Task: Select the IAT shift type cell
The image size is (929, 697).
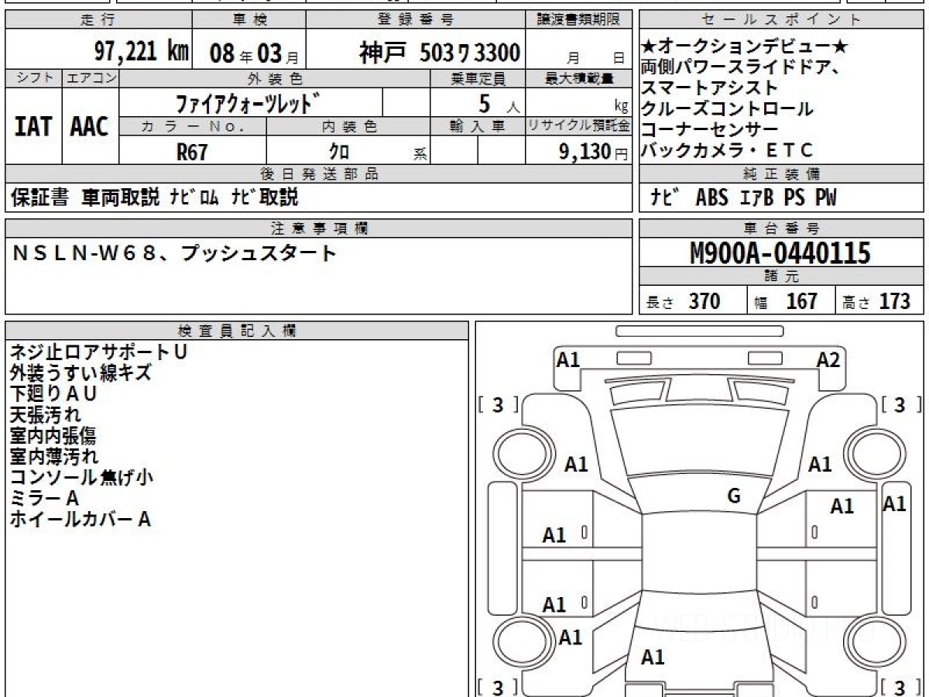Action: pos(33,126)
